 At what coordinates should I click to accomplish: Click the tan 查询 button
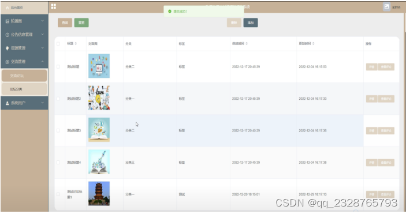tap(65, 22)
